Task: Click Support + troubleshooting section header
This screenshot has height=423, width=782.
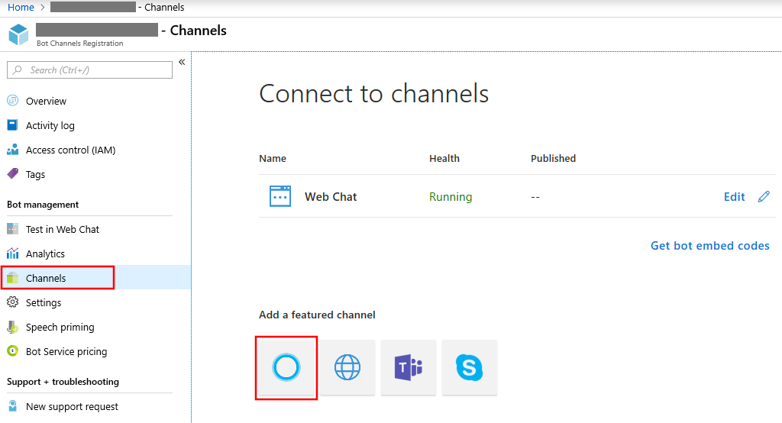Action: click(63, 382)
